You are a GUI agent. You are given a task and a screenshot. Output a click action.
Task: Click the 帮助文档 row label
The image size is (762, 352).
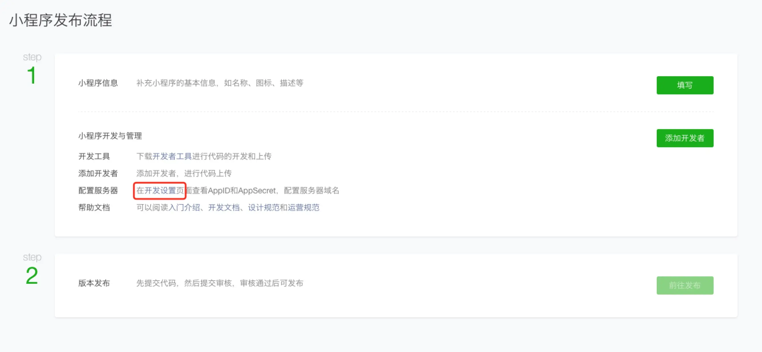[x=94, y=208]
